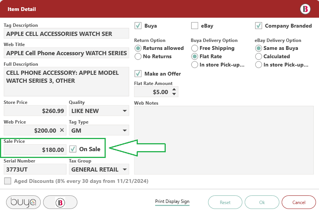Viewport: 319px width, 215px height.
Task: Decrease Flat Rate Amount with down arrow
Action: (174, 94)
